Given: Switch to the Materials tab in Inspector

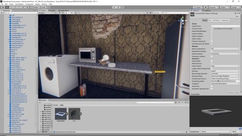Looking at the screenshot, I should [x=225, y=20].
